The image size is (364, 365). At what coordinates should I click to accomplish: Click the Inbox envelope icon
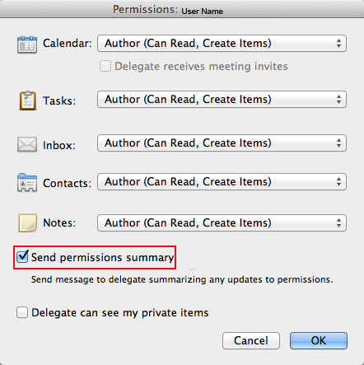(x=27, y=144)
